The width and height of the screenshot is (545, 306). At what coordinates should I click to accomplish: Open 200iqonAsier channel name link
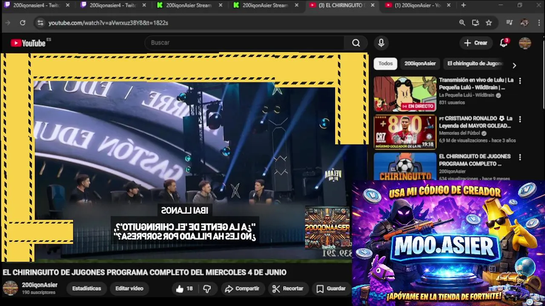pos(40,285)
